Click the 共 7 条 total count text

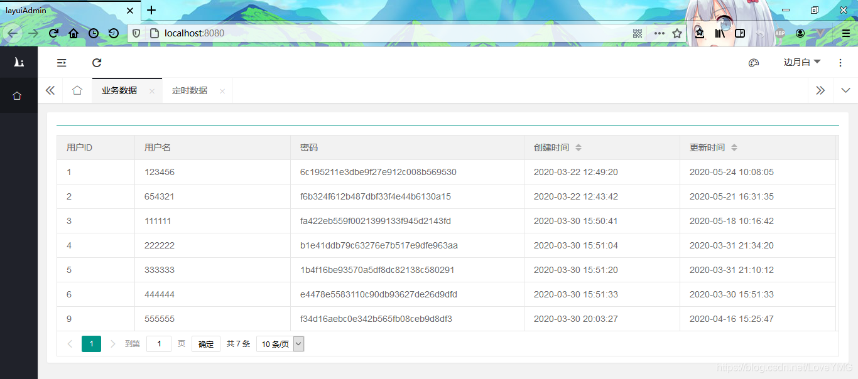pyautogui.click(x=238, y=344)
